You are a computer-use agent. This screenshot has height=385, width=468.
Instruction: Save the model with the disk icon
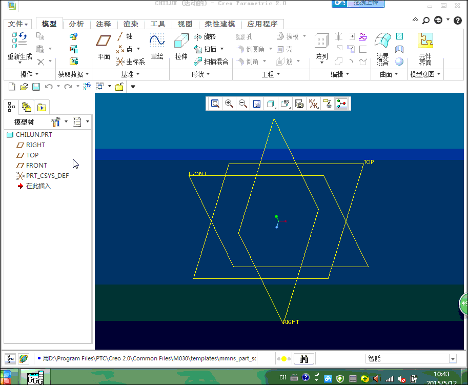click(x=36, y=87)
